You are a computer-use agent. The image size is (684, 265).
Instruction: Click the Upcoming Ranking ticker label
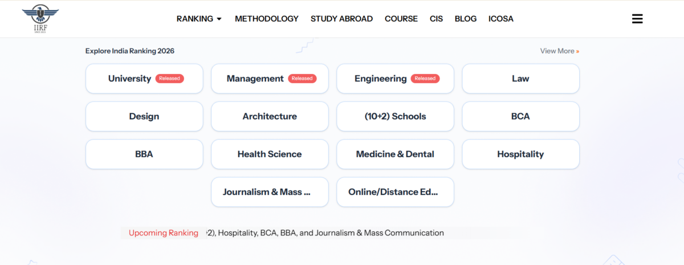click(164, 233)
